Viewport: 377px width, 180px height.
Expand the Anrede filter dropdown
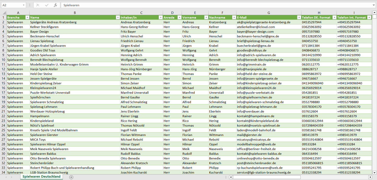(179, 17)
